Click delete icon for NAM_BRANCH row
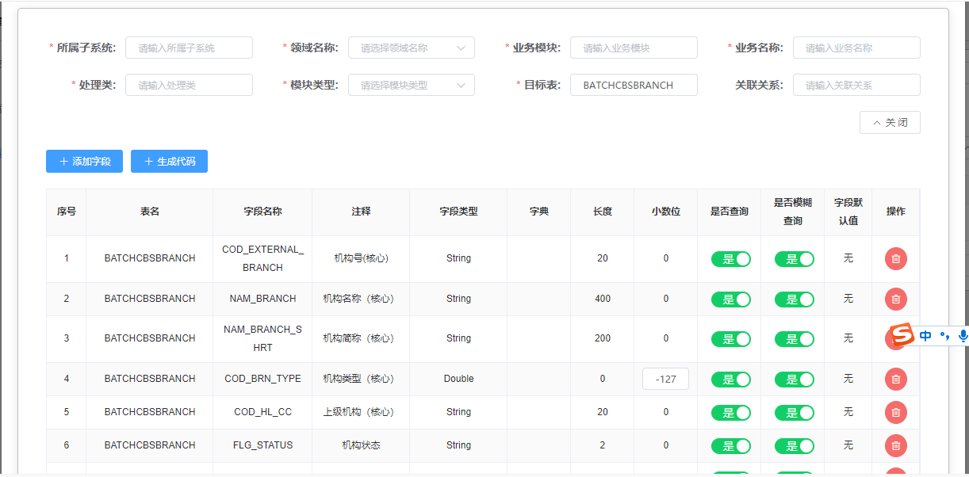Image resolution: width=969 pixels, height=477 pixels. tap(895, 299)
